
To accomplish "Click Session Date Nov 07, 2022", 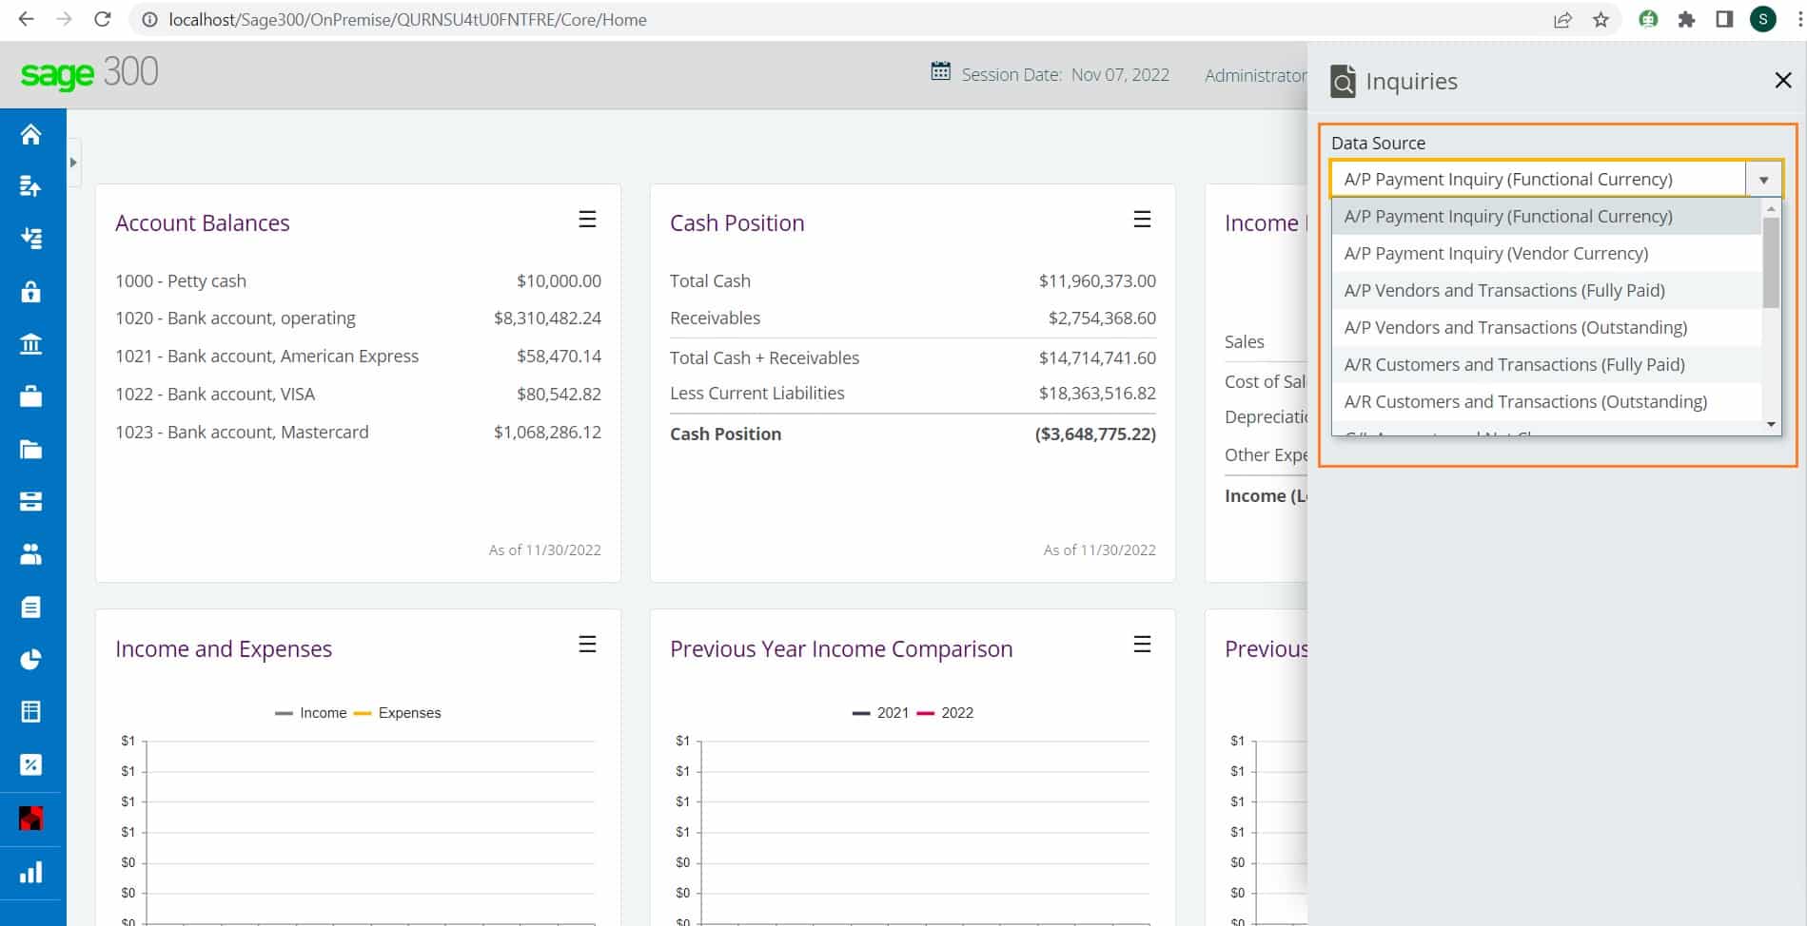I will 1065,75.
